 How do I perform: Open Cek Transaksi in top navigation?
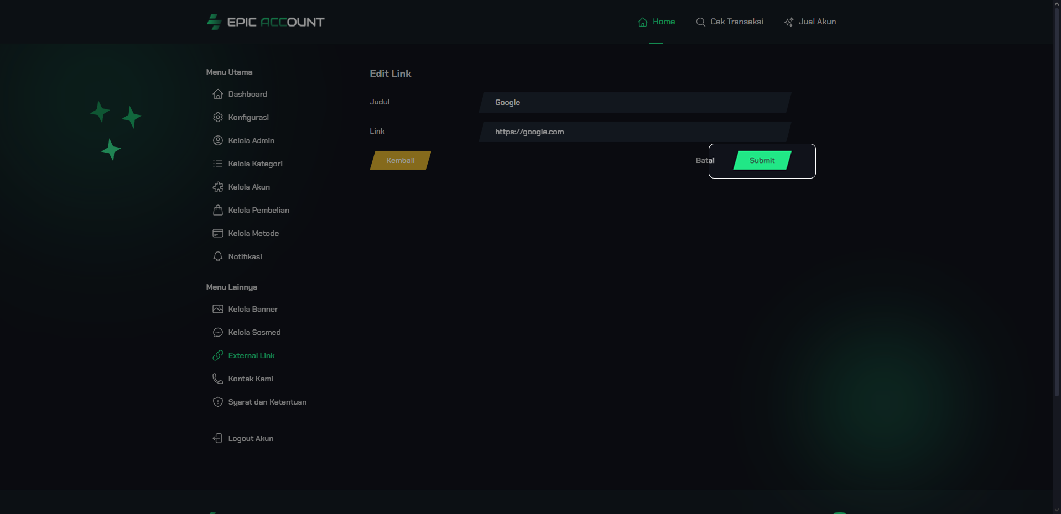(730, 22)
